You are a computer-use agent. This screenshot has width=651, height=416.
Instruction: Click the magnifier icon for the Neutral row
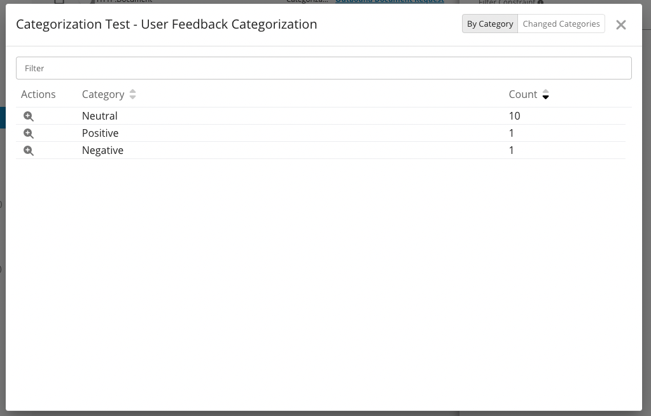[29, 116]
